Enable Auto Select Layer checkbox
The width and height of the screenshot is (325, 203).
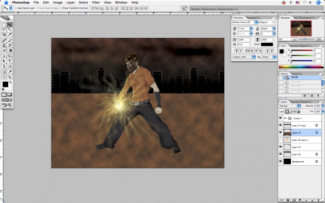click(x=16, y=8)
